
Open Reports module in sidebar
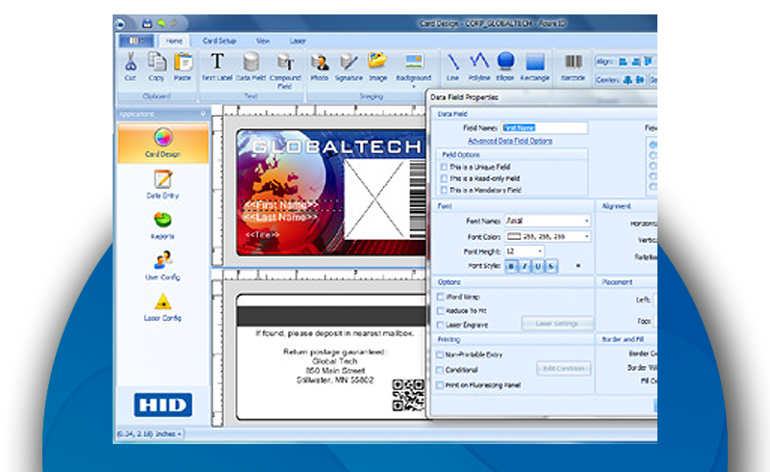(x=163, y=225)
